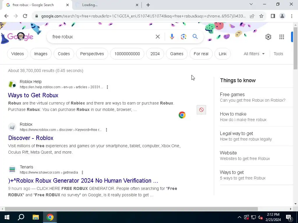Screen dimensions: 298x223
Task: Clear the search box with the X
Action: (157, 37)
